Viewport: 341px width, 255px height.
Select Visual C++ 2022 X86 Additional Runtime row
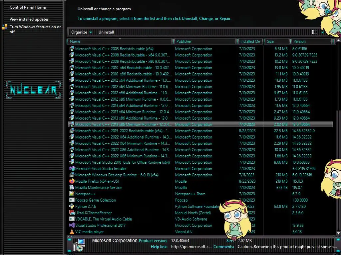click(x=200, y=150)
